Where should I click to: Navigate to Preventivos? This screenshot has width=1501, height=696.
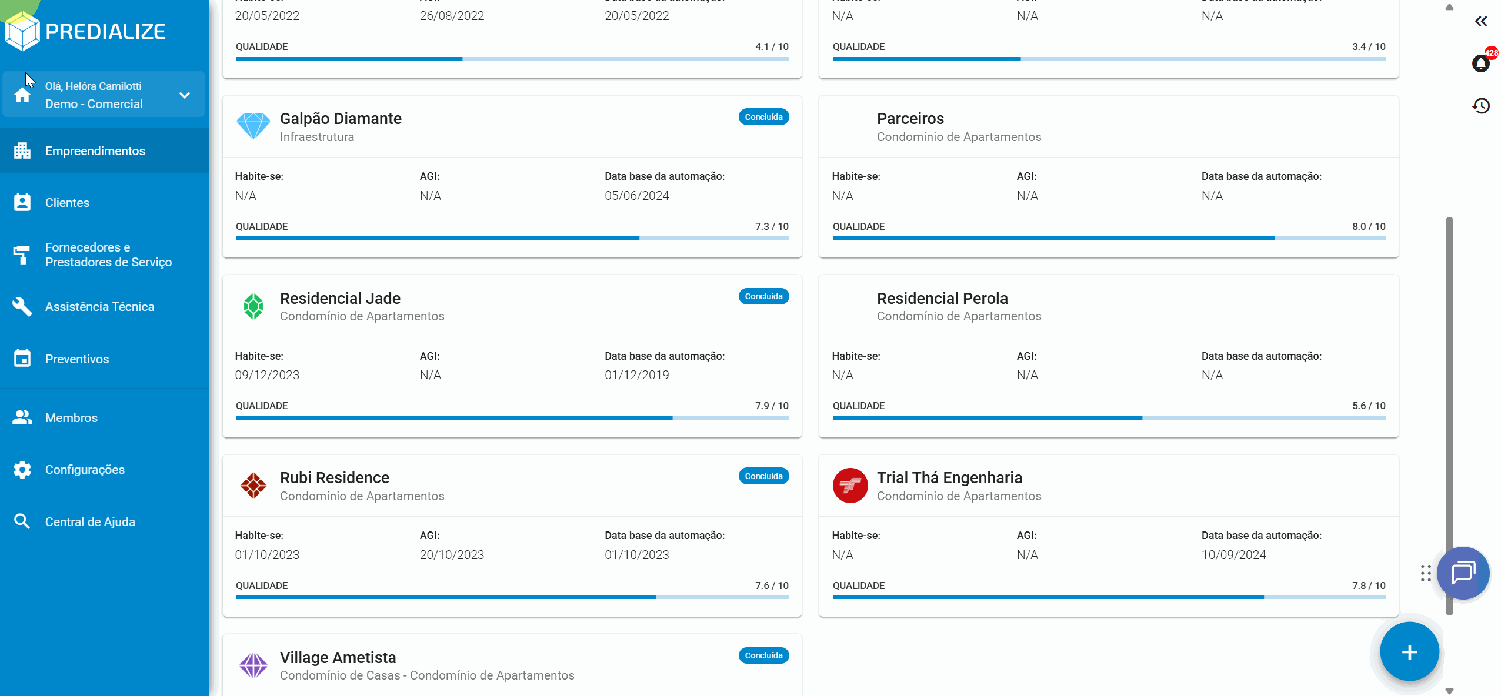click(x=76, y=359)
